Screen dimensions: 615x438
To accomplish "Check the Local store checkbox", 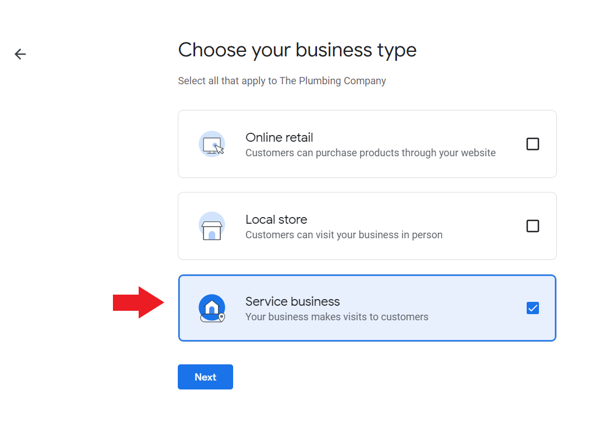I will pyautogui.click(x=533, y=226).
